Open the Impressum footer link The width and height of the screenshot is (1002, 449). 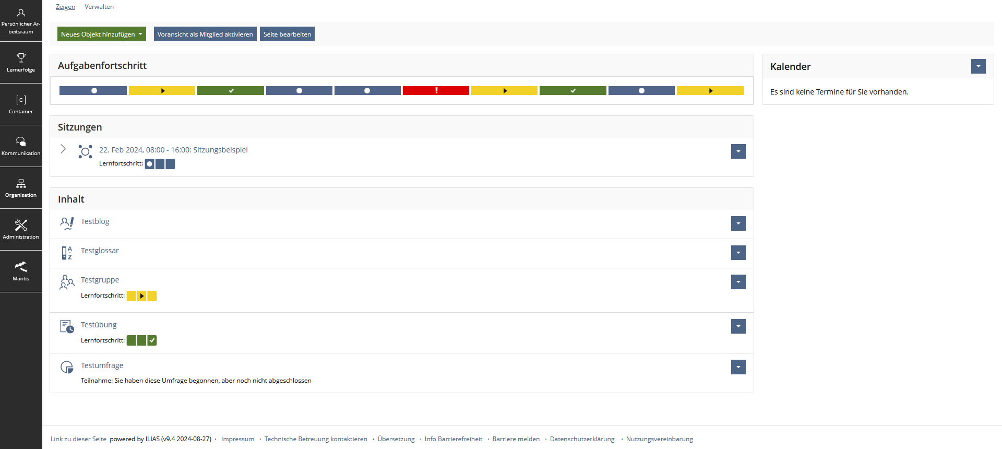[x=237, y=439]
